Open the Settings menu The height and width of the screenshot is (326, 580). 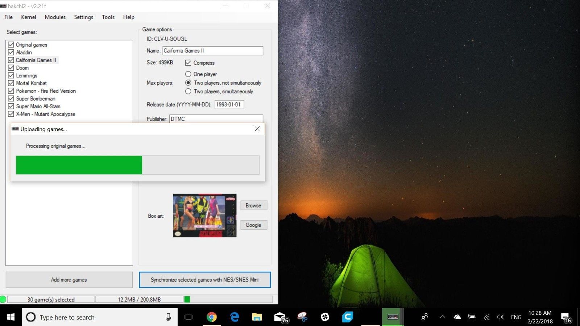83,17
